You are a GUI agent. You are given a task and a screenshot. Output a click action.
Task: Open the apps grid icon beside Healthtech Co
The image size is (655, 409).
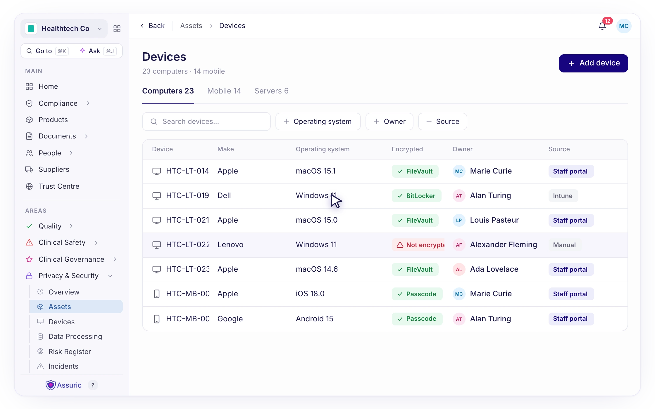117,29
